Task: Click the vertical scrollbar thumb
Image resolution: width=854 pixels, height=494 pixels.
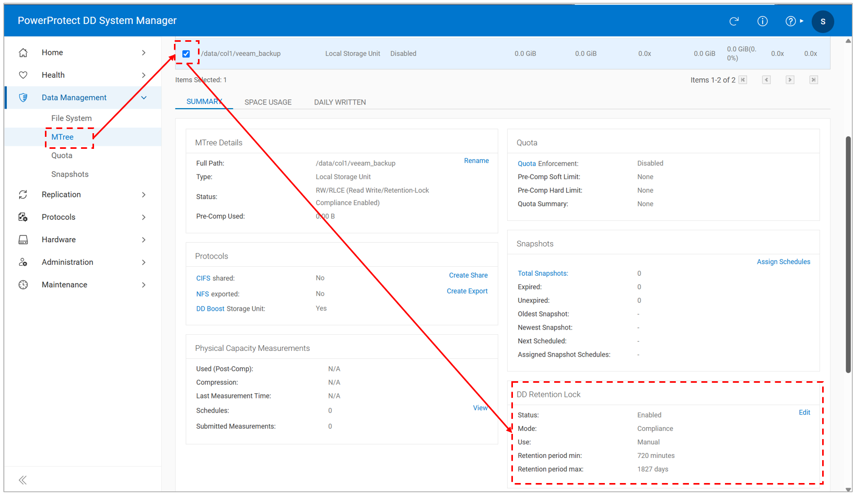Action: [x=848, y=254]
